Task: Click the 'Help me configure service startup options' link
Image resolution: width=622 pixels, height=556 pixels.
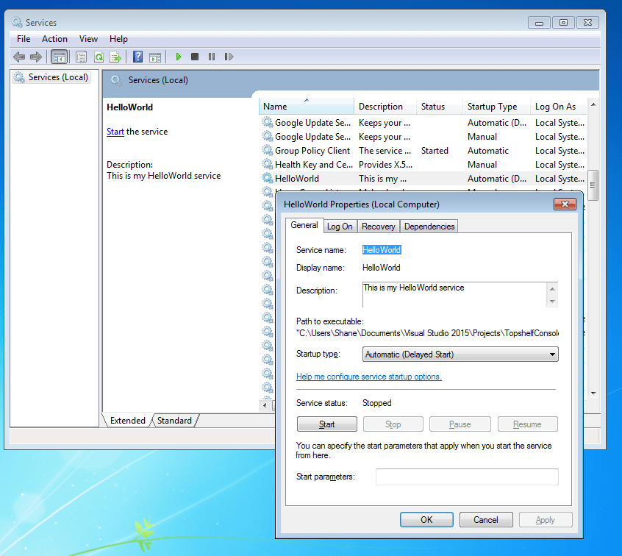Action: [x=368, y=377]
